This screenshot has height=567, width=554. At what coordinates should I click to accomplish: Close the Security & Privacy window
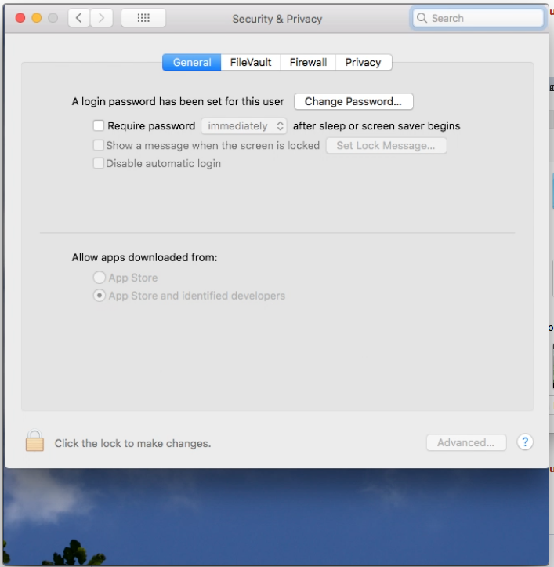(20, 18)
